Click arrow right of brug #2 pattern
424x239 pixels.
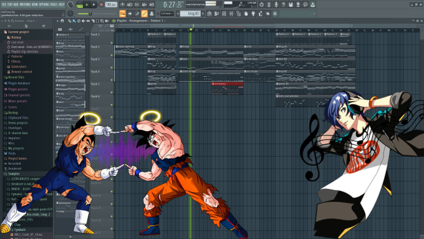pos(203,14)
